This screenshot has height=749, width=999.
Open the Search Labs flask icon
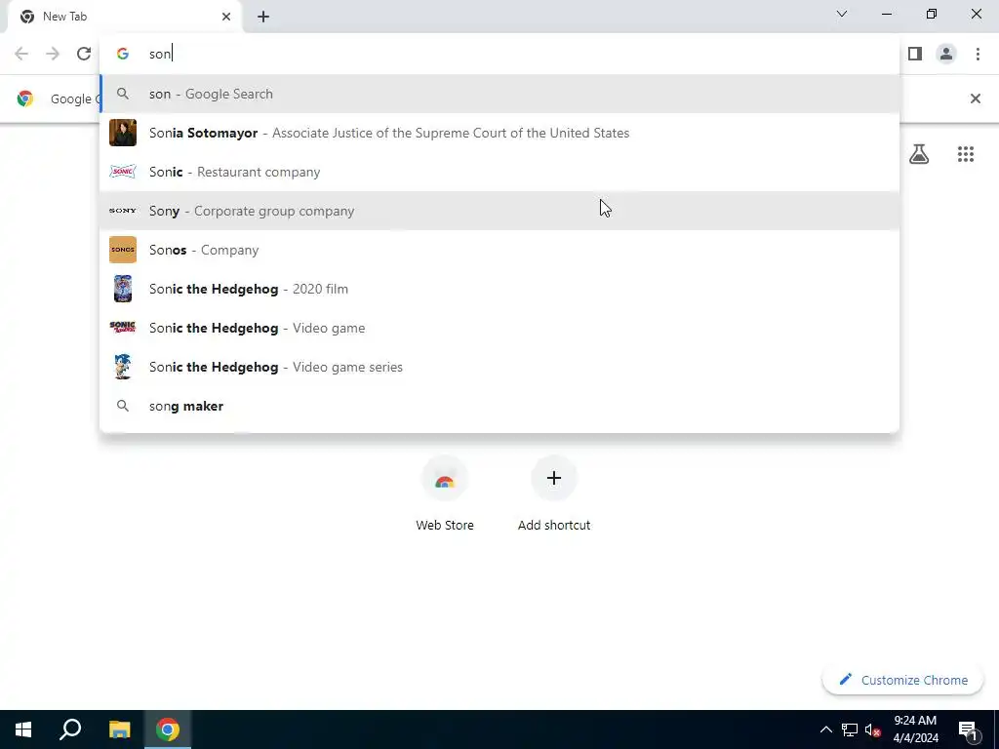[919, 153]
